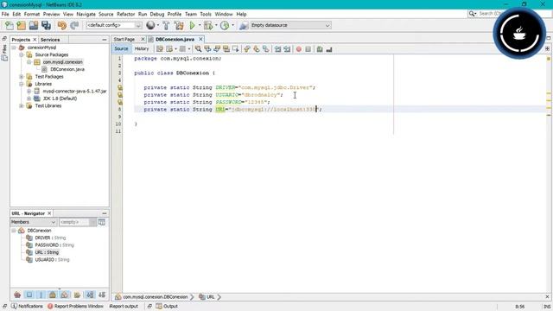Click the globe browser icon in toolbar

[150, 25]
